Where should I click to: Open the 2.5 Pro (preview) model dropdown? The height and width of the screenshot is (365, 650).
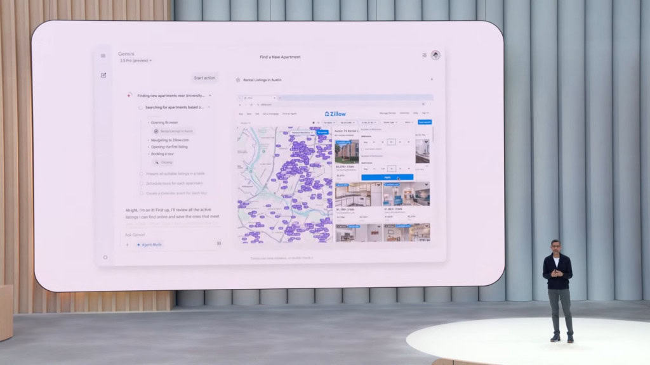pos(136,60)
